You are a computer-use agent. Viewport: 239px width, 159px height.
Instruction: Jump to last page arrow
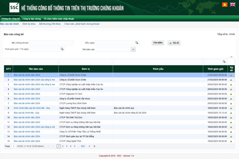[94, 146]
